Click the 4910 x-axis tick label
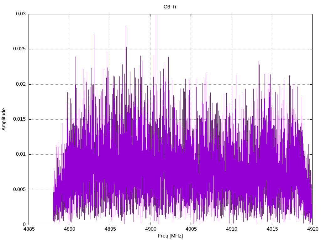This screenshot has width=321, height=240. tap(232, 229)
